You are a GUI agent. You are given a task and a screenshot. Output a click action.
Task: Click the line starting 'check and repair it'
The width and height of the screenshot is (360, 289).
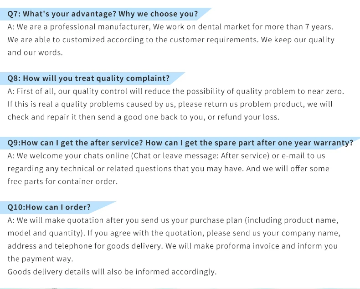(x=143, y=117)
